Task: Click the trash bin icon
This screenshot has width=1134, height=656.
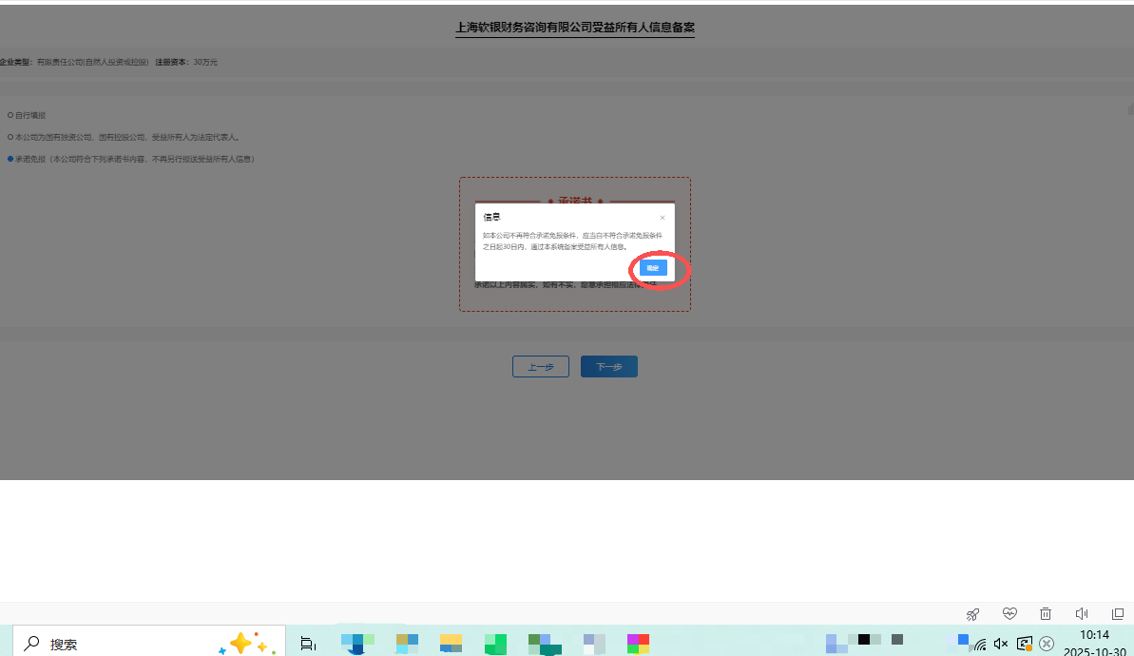Action: [x=1046, y=614]
